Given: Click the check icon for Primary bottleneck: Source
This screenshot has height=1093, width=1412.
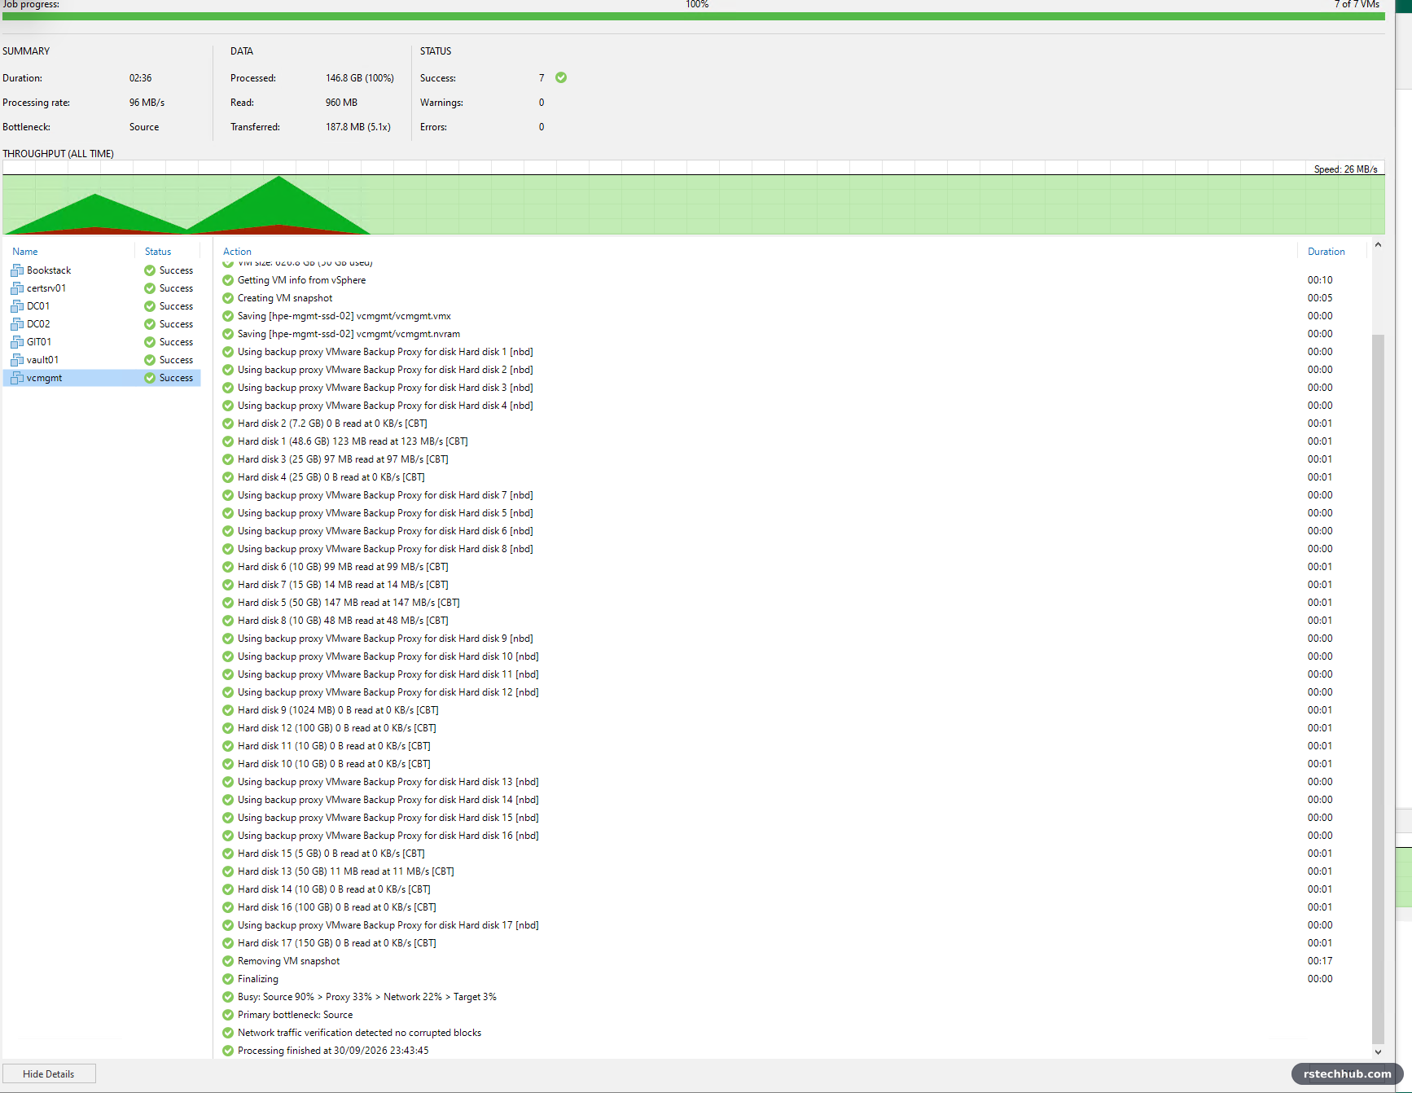Looking at the screenshot, I should (228, 1015).
